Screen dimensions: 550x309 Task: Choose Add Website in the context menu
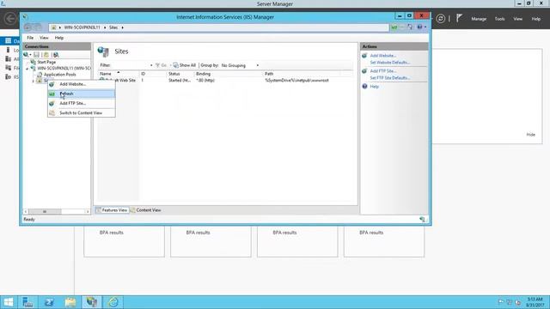[x=82, y=84]
